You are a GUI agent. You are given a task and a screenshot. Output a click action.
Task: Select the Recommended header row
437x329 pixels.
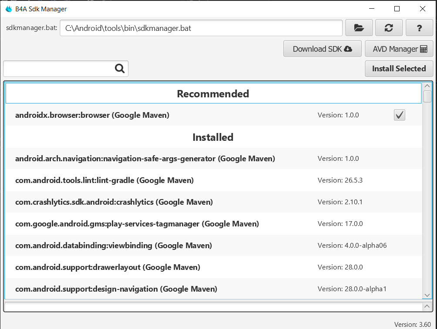[x=213, y=93]
